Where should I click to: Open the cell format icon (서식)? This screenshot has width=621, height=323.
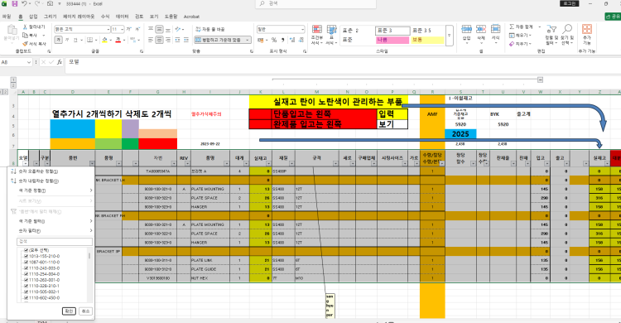pos(495,33)
